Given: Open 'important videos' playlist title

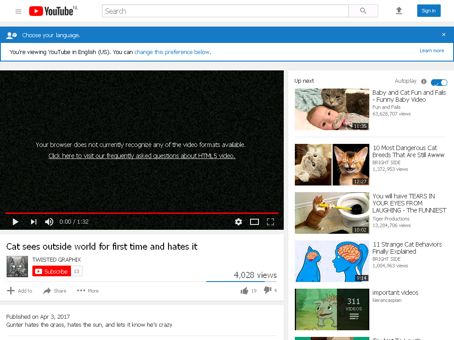Looking at the screenshot, I should click(x=395, y=293).
